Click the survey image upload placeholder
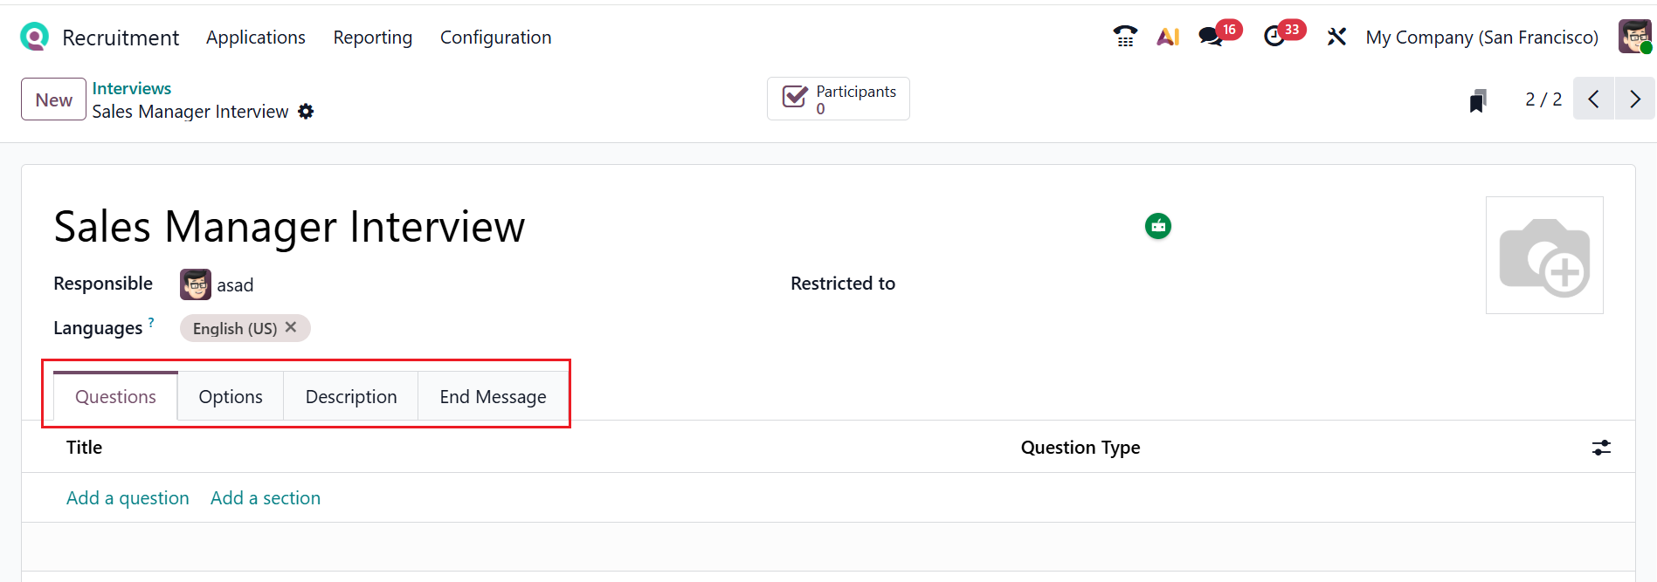The width and height of the screenshot is (1657, 582). (1544, 255)
